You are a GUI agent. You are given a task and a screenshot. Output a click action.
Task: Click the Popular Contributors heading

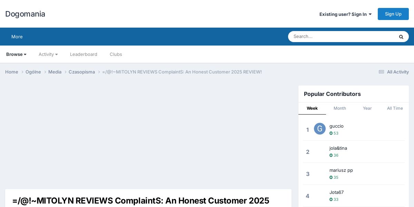point(332,94)
